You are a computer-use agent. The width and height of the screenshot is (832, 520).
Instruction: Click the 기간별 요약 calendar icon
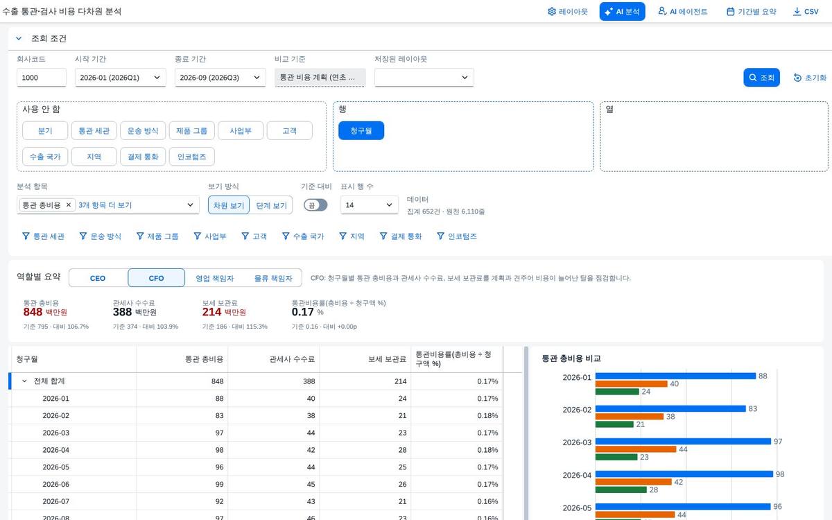click(x=730, y=12)
